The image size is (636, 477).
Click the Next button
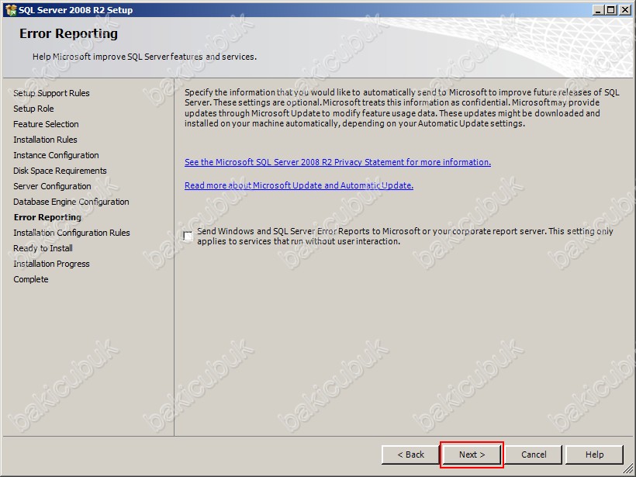[472, 455]
